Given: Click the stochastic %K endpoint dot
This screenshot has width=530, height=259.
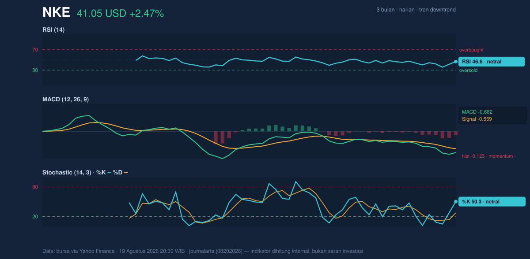Looking at the screenshot, I should 456,202.
